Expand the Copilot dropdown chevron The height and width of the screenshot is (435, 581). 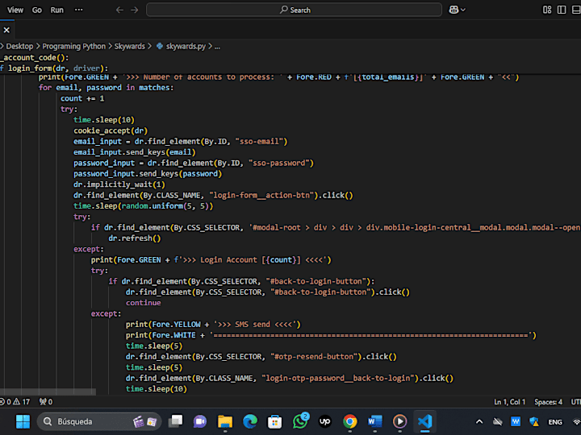coord(463,10)
